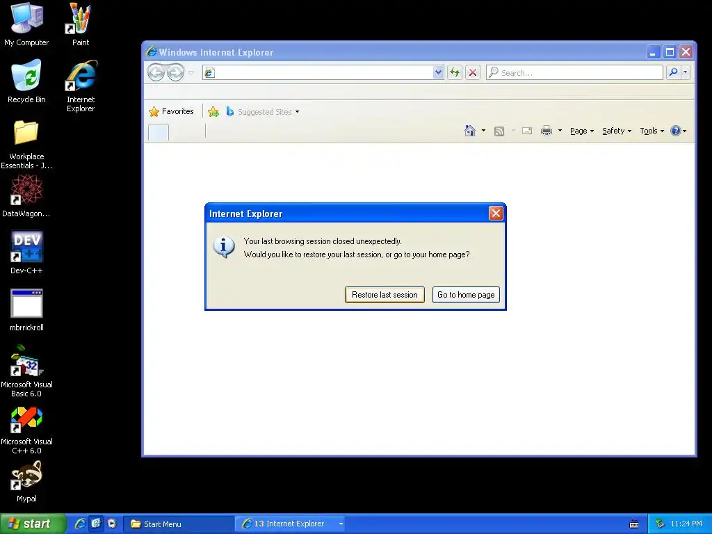Click the network tray icon near clock

pyautogui.click(x=660, y=524)
